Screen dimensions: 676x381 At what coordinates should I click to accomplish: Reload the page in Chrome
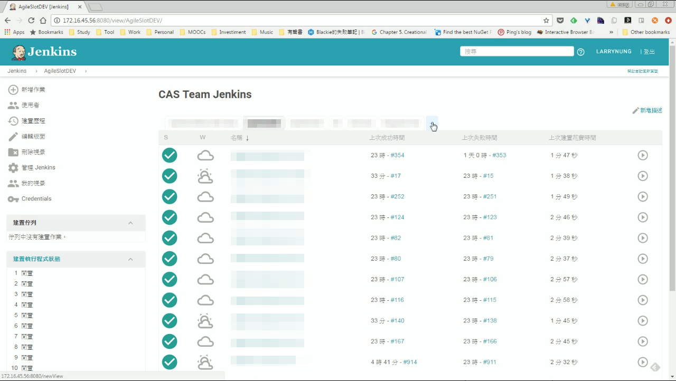click(x=31, y=20)
